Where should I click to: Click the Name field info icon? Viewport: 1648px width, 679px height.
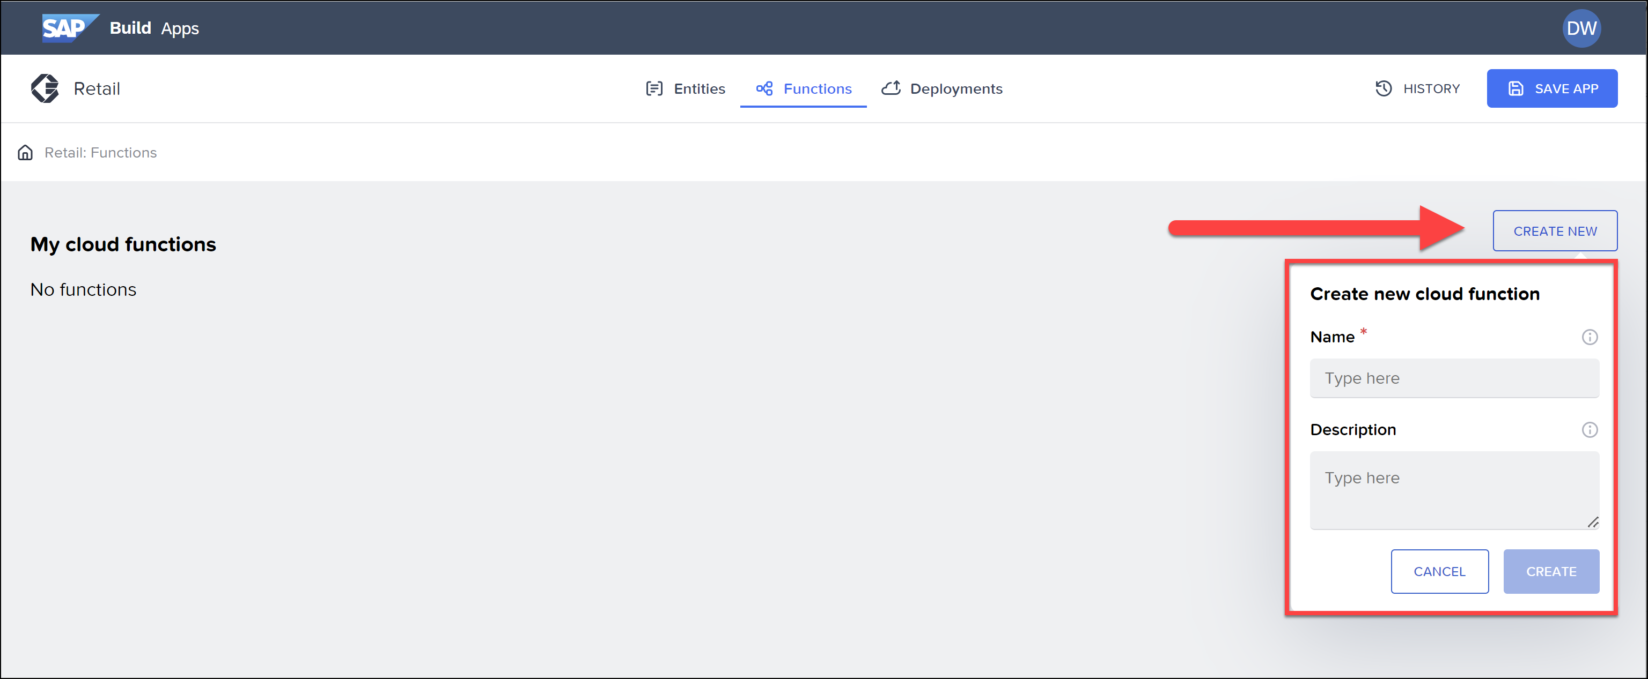(x=1589, y=337)
